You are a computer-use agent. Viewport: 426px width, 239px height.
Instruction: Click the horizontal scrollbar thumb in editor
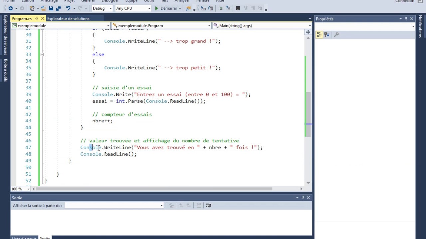[154, 189]
